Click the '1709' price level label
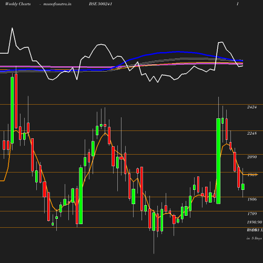Image resolution: width=263 pixels, height=263 pixels. click(252, 214)
